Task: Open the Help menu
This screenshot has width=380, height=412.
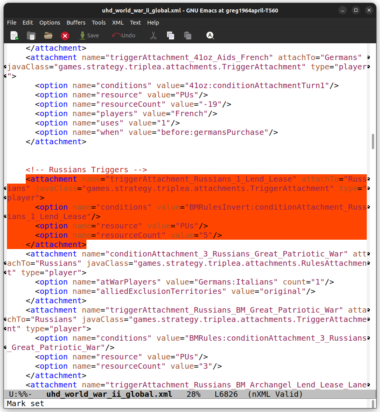Action: point(153,23)
